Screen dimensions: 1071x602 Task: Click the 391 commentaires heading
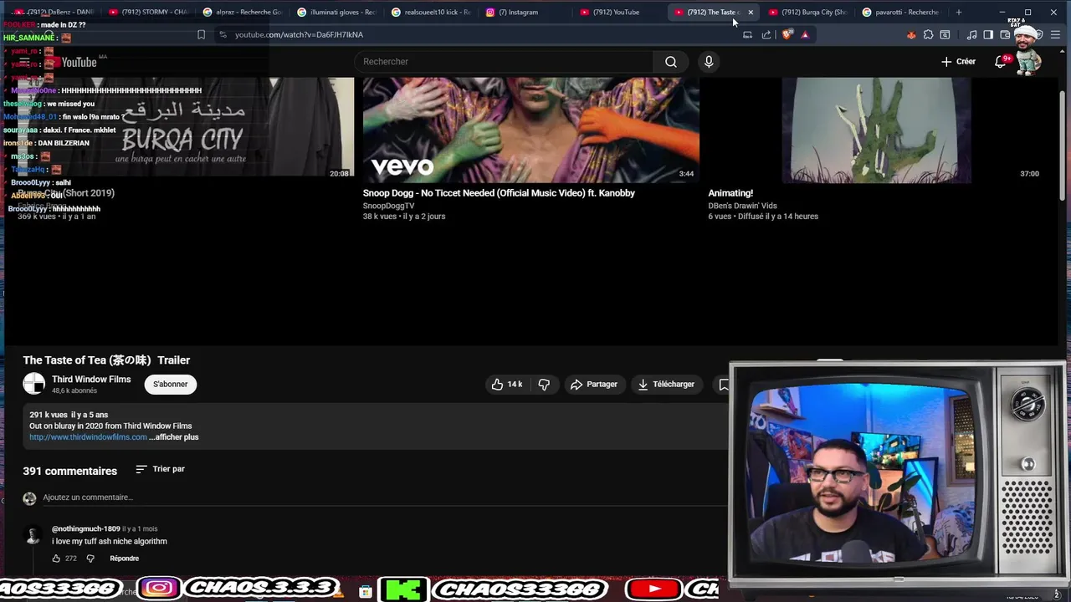point(69,471)
